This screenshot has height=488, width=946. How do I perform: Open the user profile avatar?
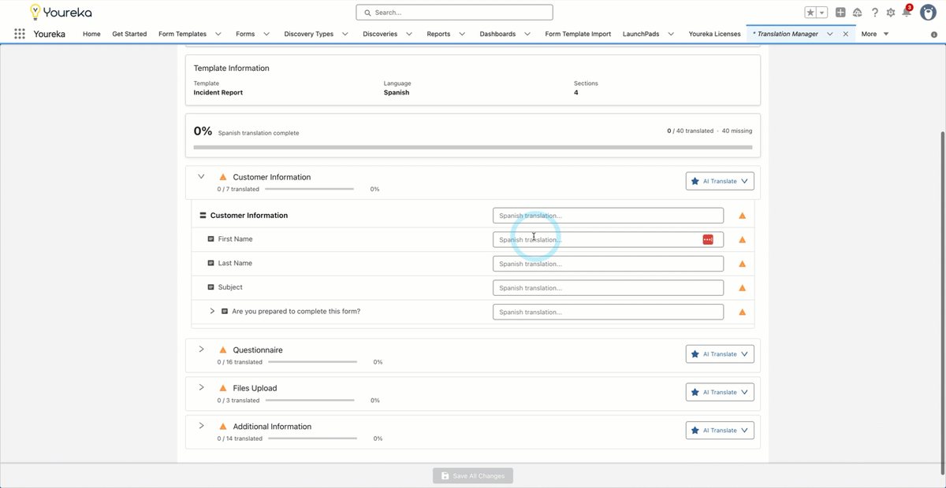pos(929,12)
